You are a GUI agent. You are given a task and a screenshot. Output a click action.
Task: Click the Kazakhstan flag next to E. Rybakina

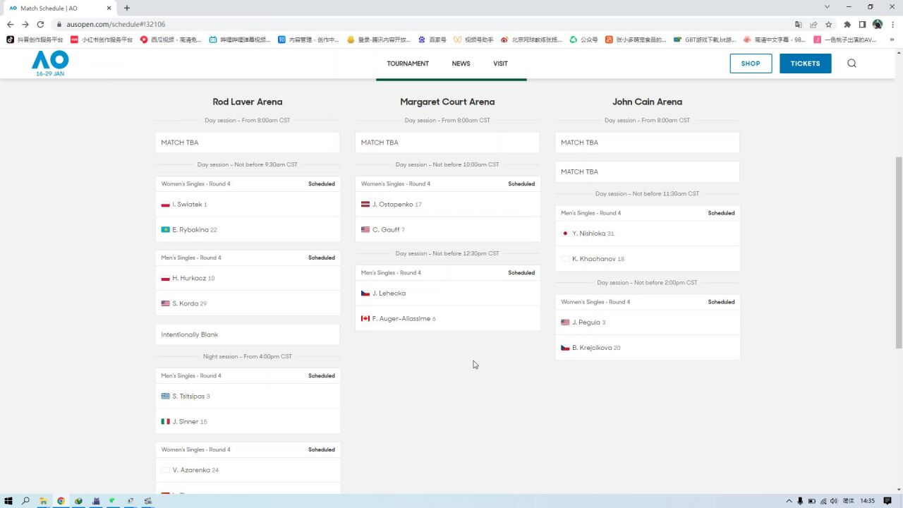pos(165,230)
